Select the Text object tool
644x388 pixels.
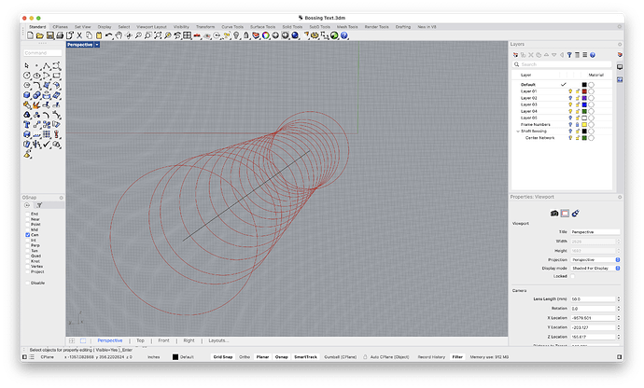pos(27,124)
